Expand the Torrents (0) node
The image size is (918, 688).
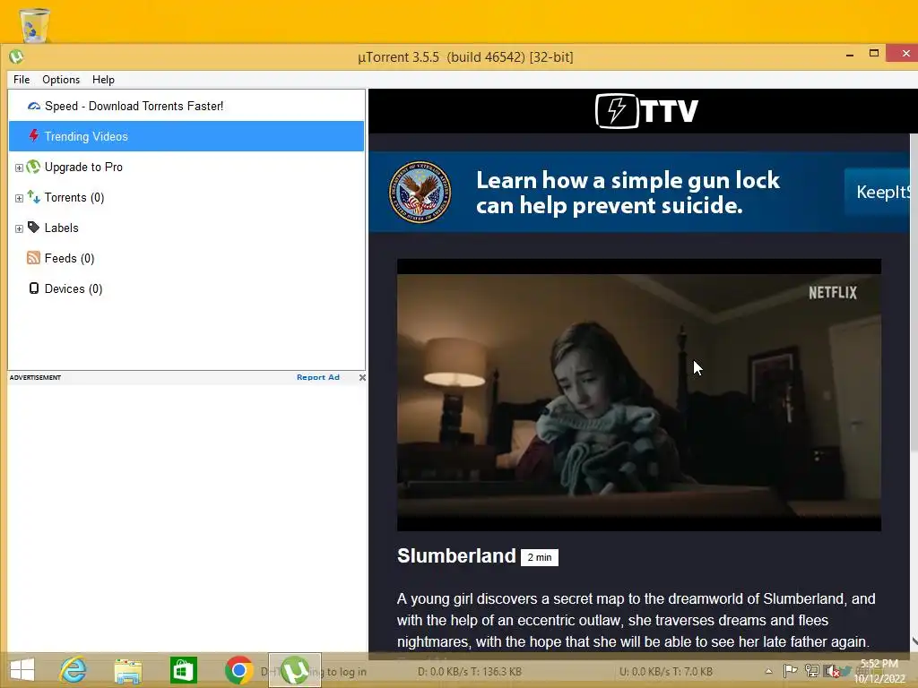pos(20,198)
